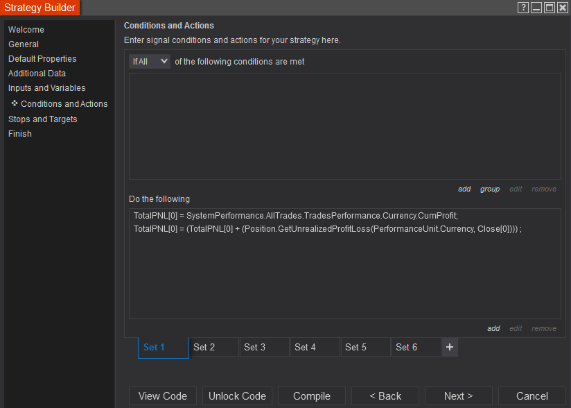The width and height of the screenshot is (571, 408).
Task: Compile the strategy
Action: point(312,396)
